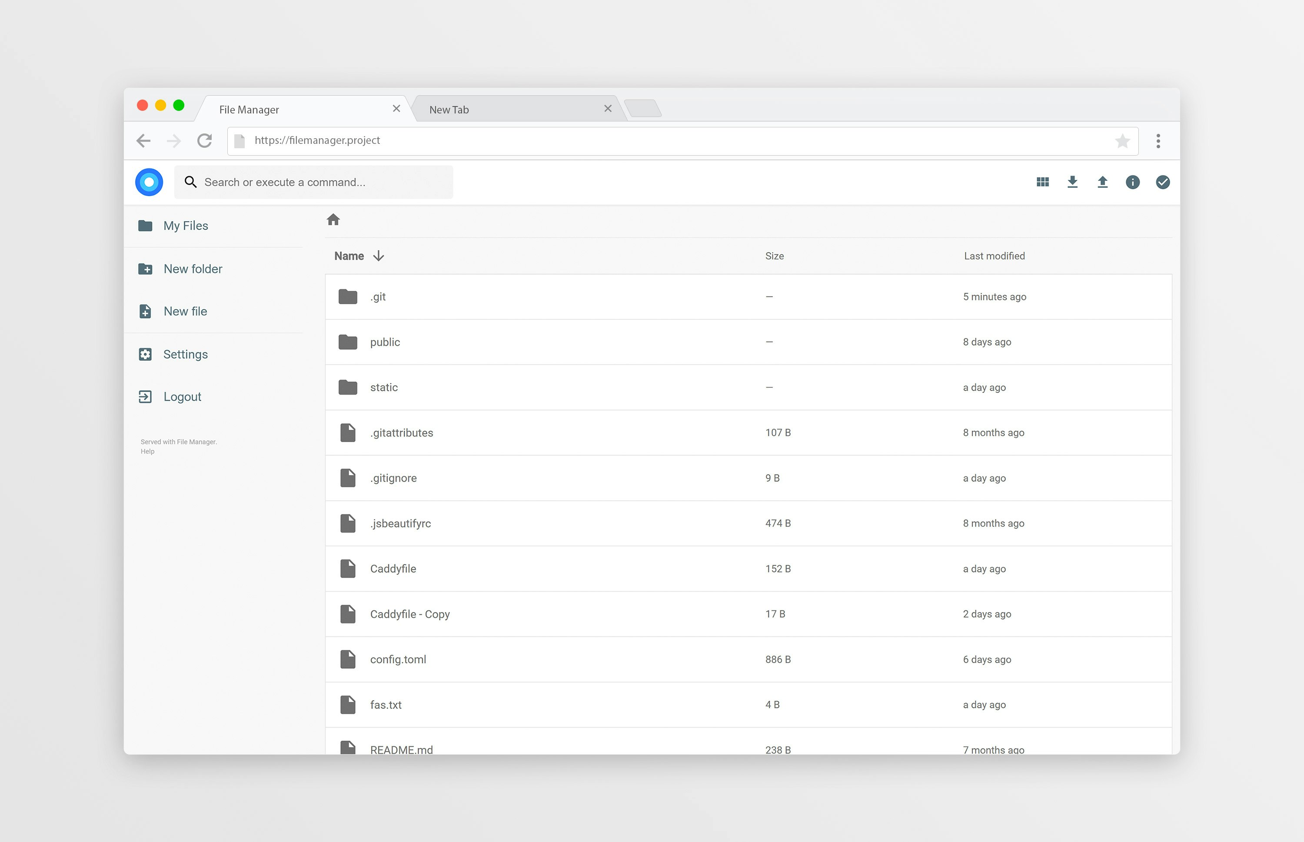Navigate home via the house icon
Image resolution: width=1304 pixels, height=842 pixels.
[333, 220]
